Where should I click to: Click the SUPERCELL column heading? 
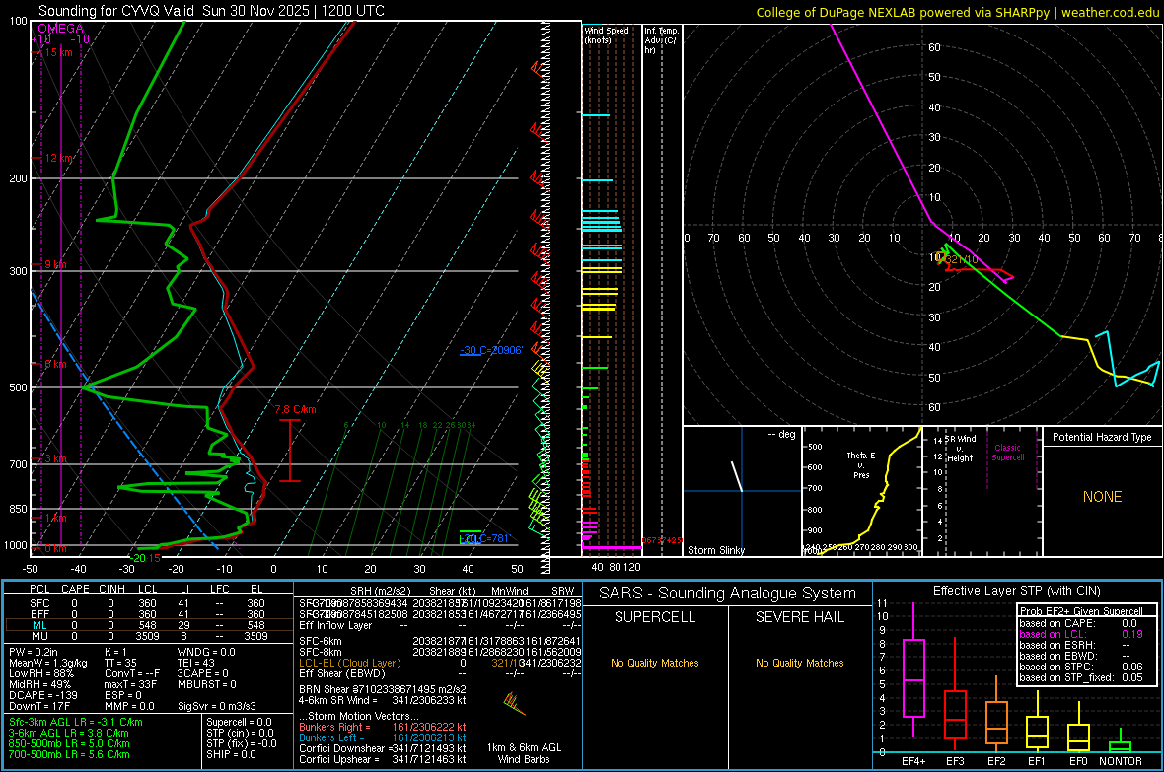(x=655, y=617)
